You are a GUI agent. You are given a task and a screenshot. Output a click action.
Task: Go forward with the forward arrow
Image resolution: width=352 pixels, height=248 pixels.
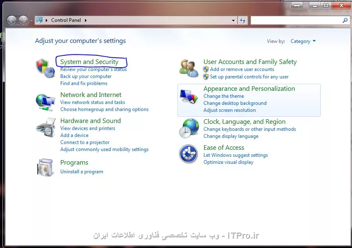pyautogui.click(x=24, y=20)
